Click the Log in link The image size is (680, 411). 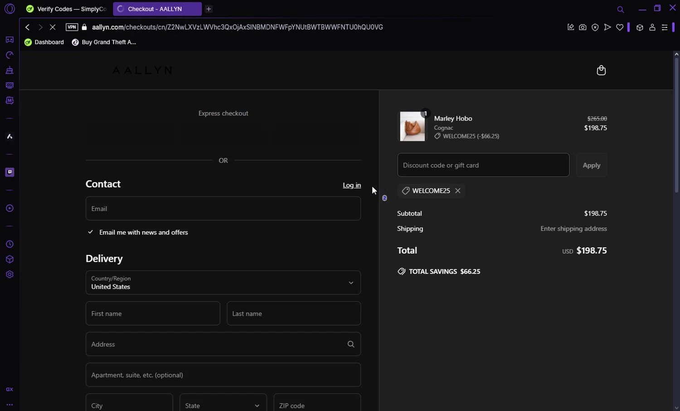click(352, 185)
